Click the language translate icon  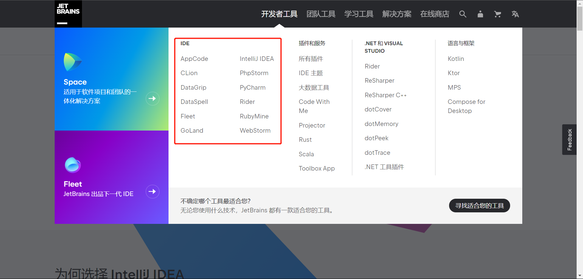pos(515,14)
